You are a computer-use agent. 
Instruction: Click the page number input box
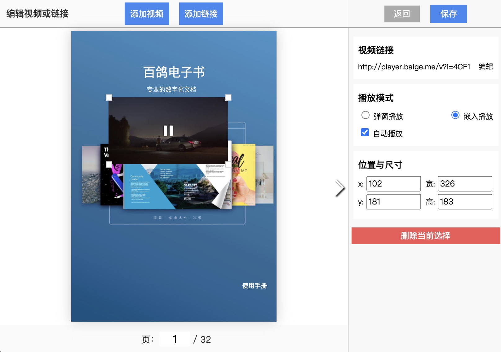175,339
